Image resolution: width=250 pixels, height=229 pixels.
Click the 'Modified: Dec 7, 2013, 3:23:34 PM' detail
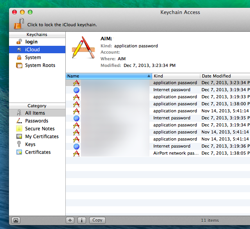pyautogui.click(x=138, y=65)
